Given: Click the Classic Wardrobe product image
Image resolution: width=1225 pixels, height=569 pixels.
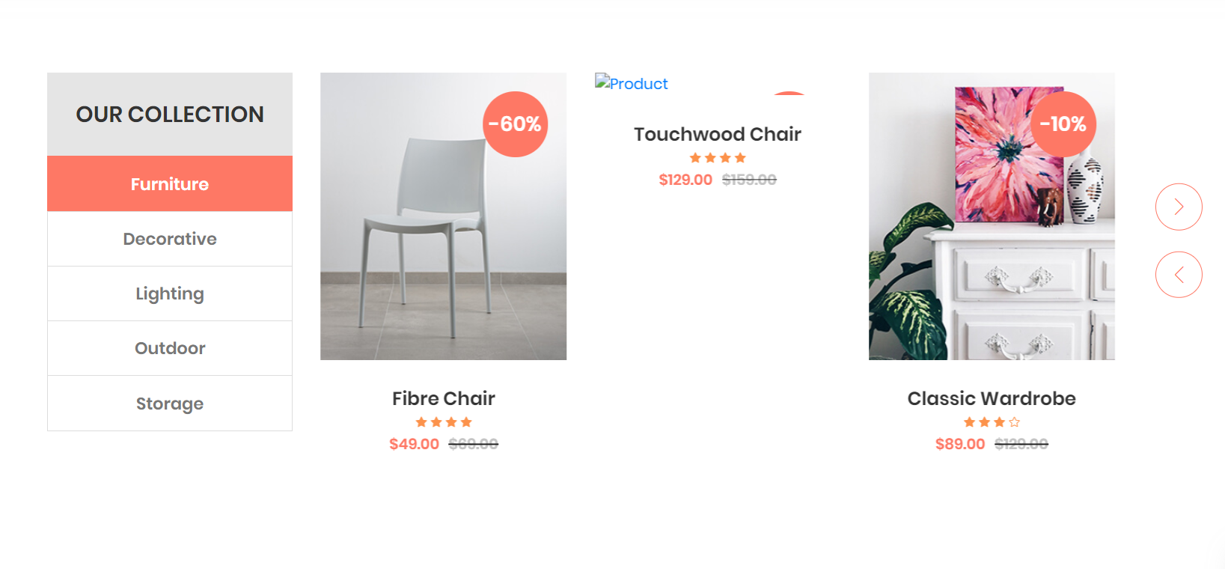Looking at the screenshot, I should pyautogui.click(x=992, y=216).
